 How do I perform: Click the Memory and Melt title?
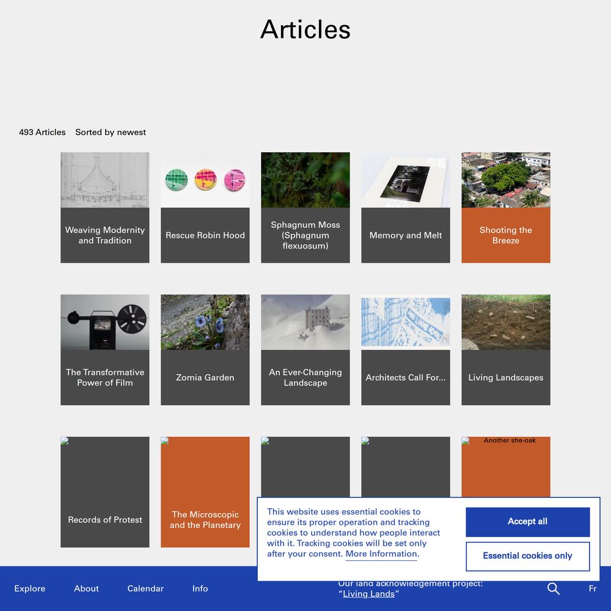pos(406,235)
